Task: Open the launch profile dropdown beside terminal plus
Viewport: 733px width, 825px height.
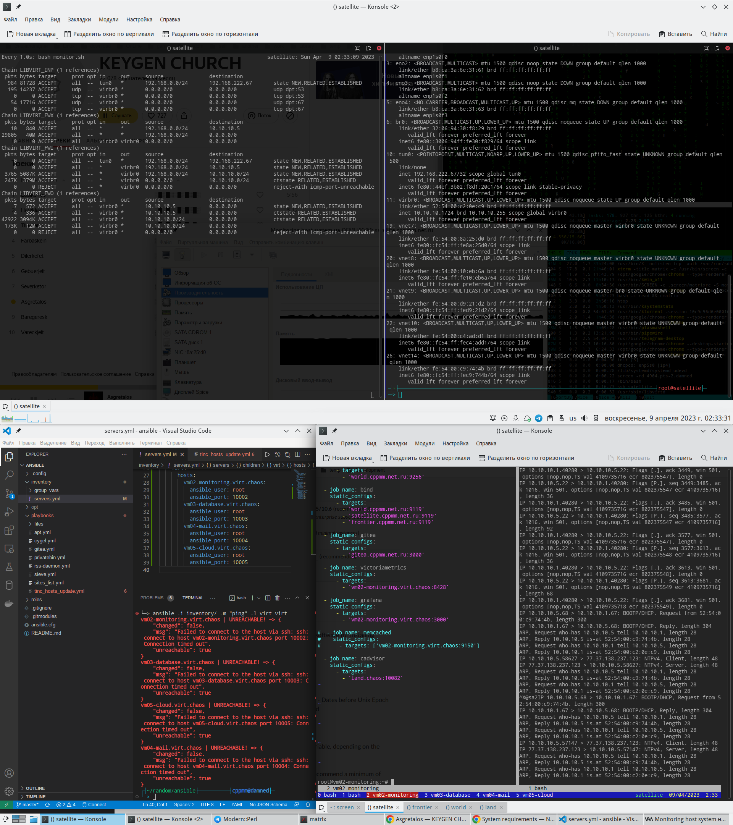Action: tap(259, 598)
